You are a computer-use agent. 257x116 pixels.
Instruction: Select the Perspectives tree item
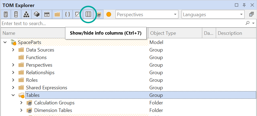point(39,65)
